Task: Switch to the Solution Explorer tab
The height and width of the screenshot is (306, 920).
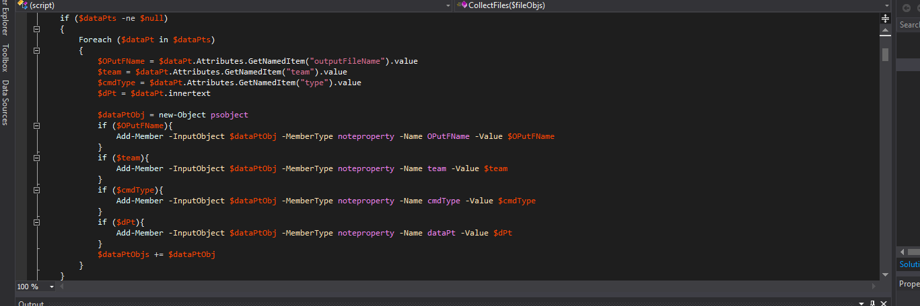Action: tap(909, 264)
